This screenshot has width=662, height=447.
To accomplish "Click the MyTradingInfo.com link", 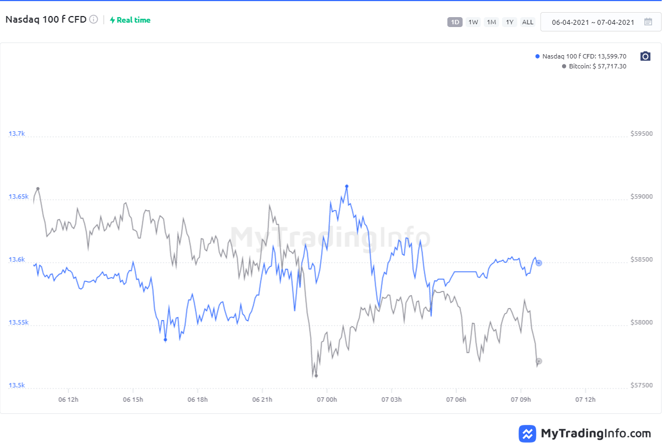I will point(596,433).
